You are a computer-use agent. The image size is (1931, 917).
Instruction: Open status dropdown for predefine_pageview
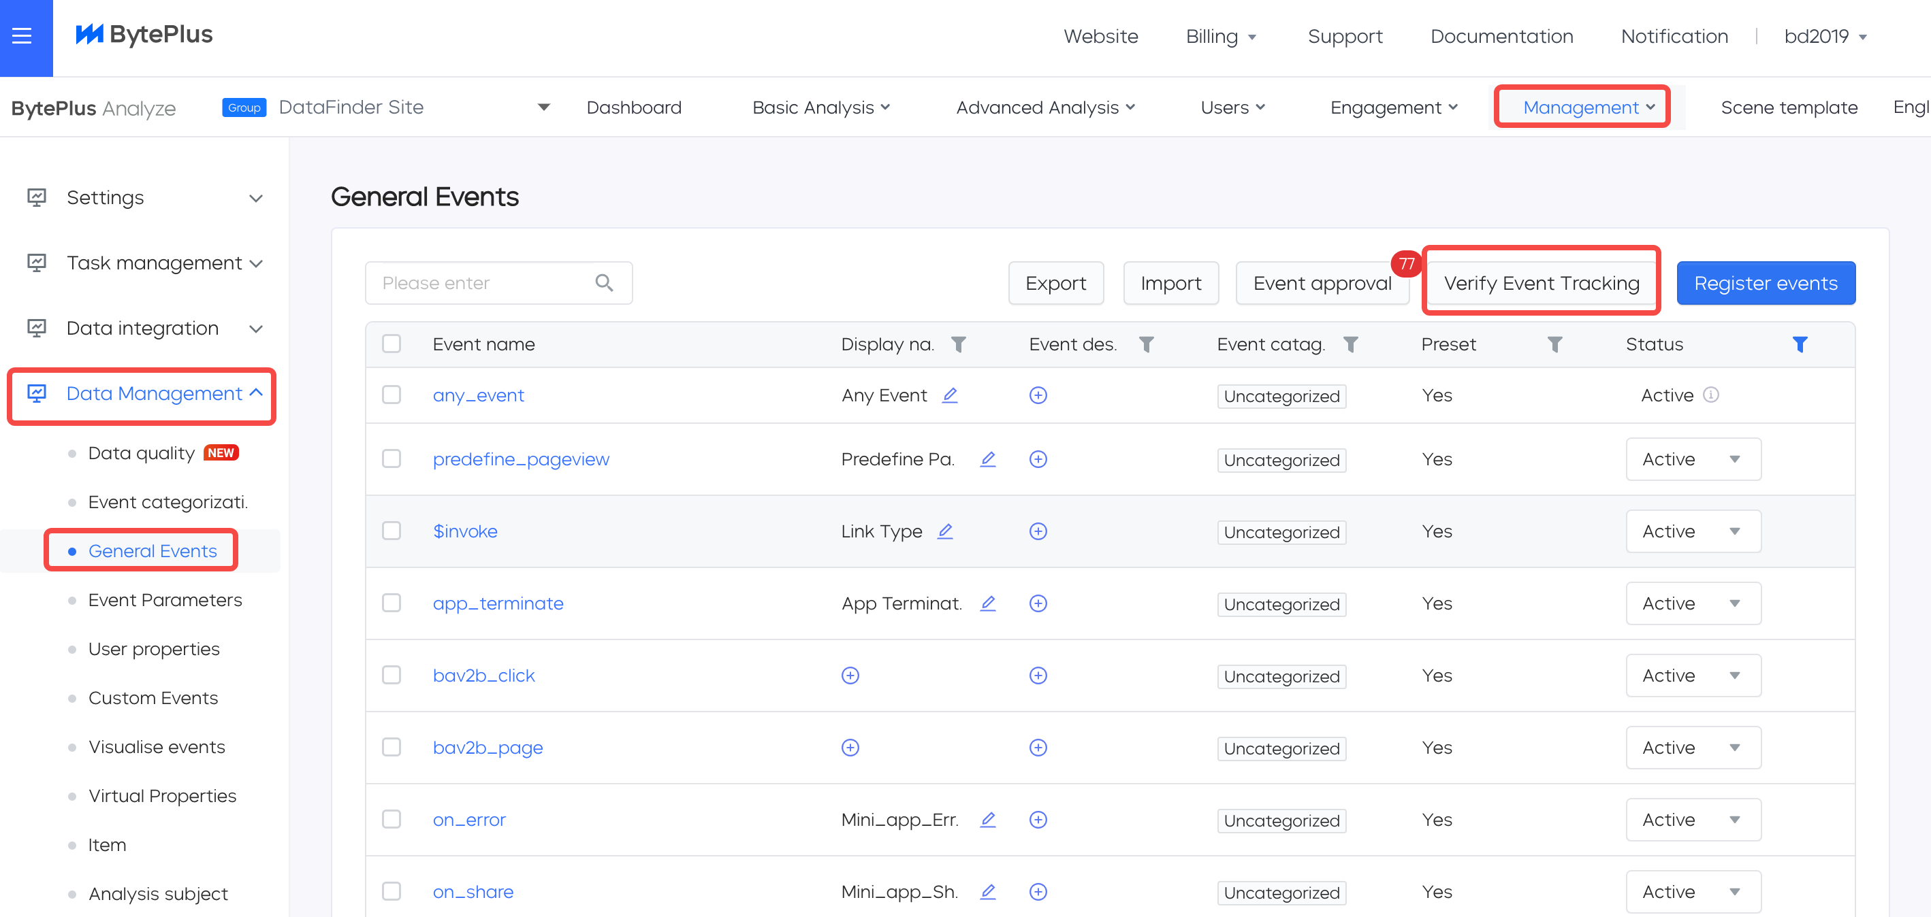pos(1693,459)
